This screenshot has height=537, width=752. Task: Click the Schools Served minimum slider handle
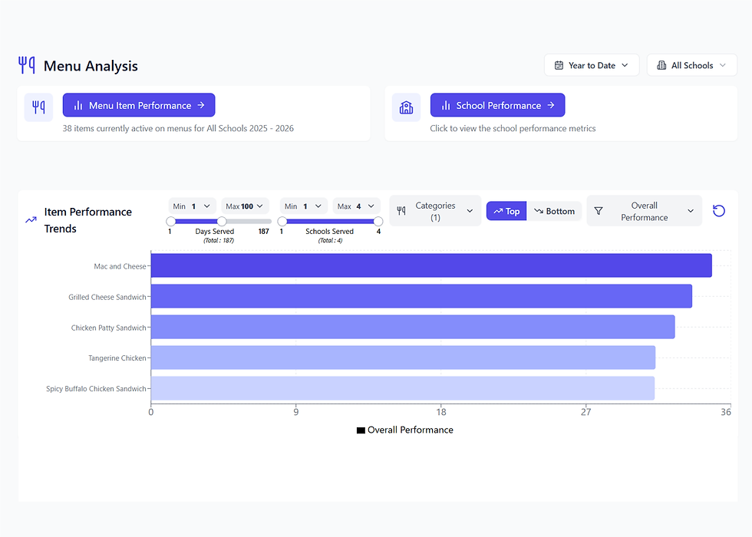(x=282, y=221)
